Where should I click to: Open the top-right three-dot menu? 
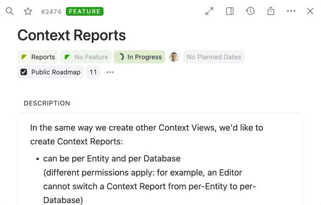point(291,11)
